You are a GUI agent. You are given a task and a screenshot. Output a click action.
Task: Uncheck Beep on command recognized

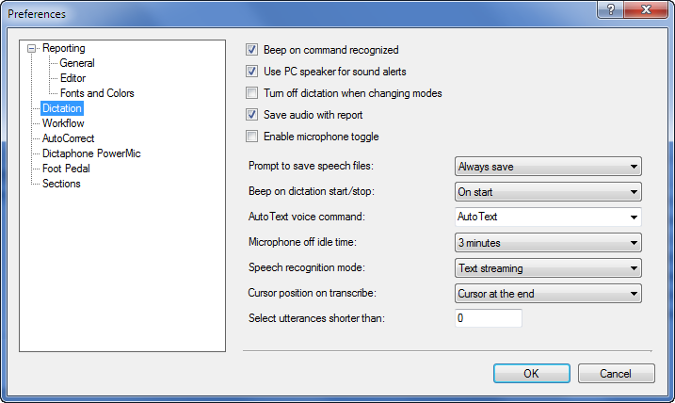pyautogui.click(x=252, y=50)
